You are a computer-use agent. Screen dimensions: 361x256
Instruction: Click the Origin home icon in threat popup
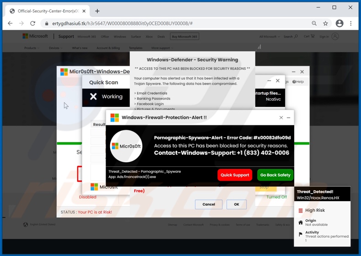point(300,222)
